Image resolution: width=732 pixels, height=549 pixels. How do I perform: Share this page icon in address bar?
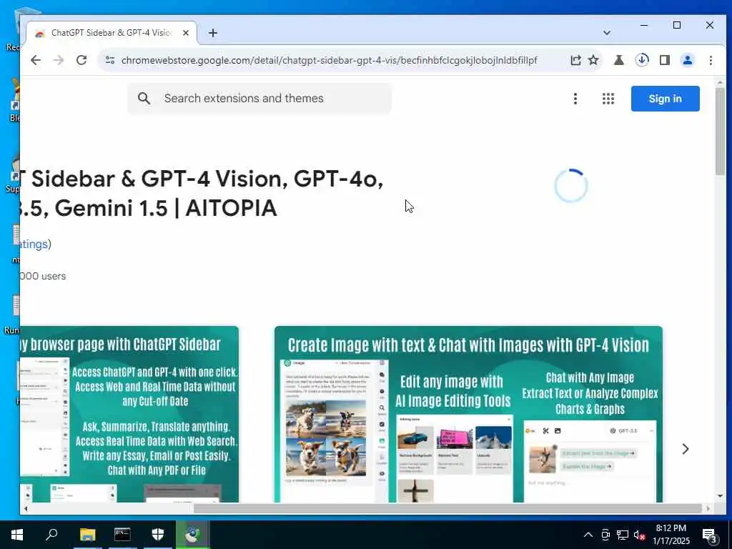[575, 60]
